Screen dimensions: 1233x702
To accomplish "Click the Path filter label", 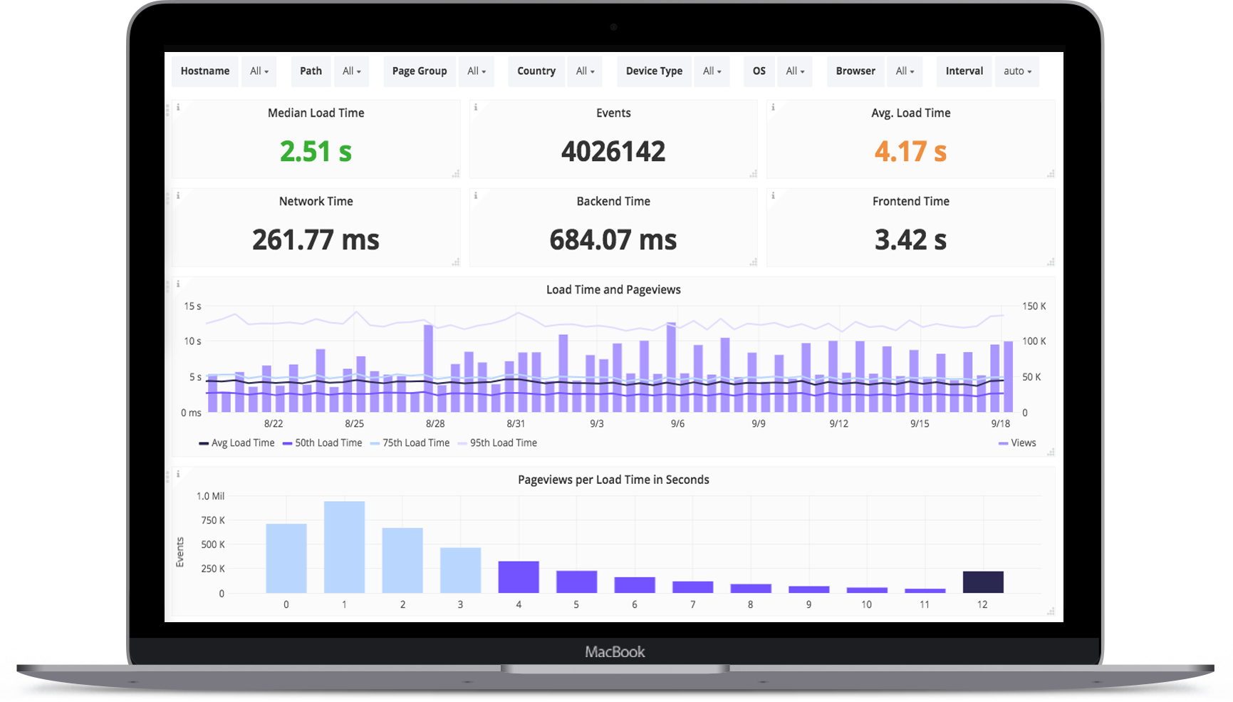I will 311,71.
